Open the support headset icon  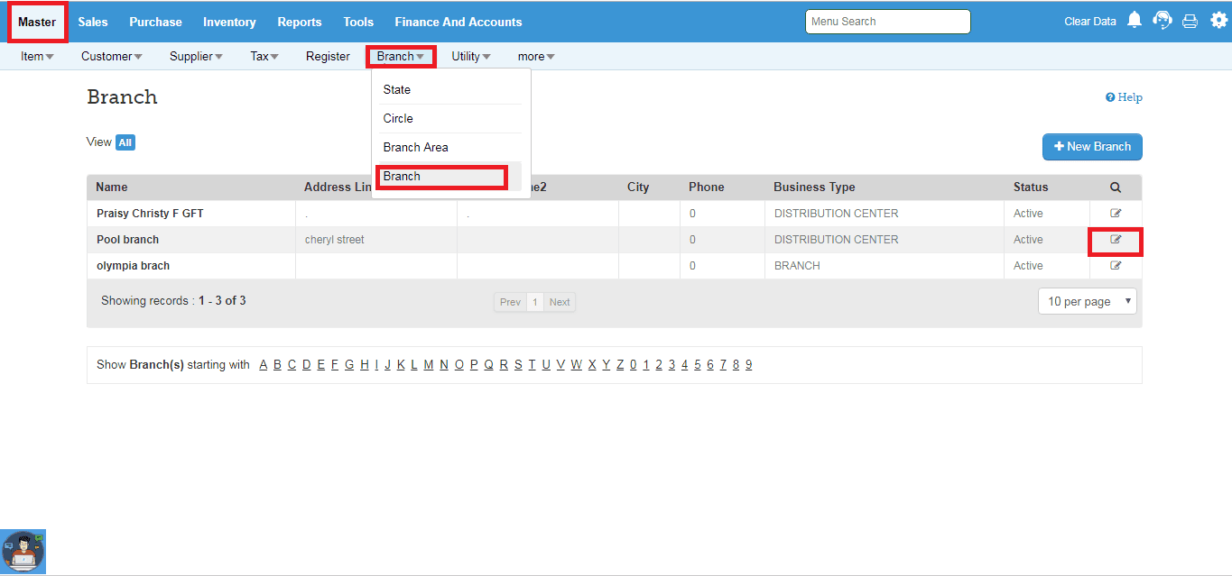click(1163, 21)
